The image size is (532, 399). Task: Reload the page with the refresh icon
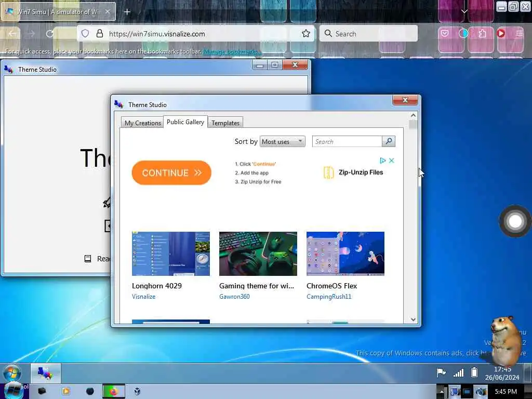[50, 34]
